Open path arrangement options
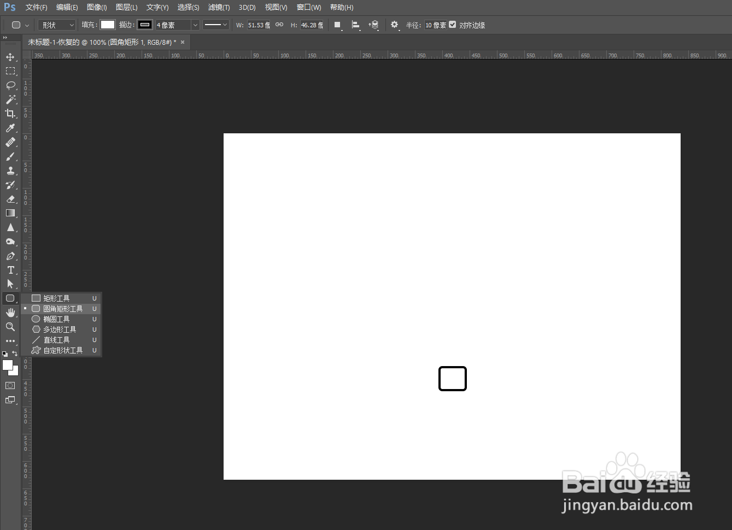The height and width of the screenshot is (530, 732). coord(374,25)
